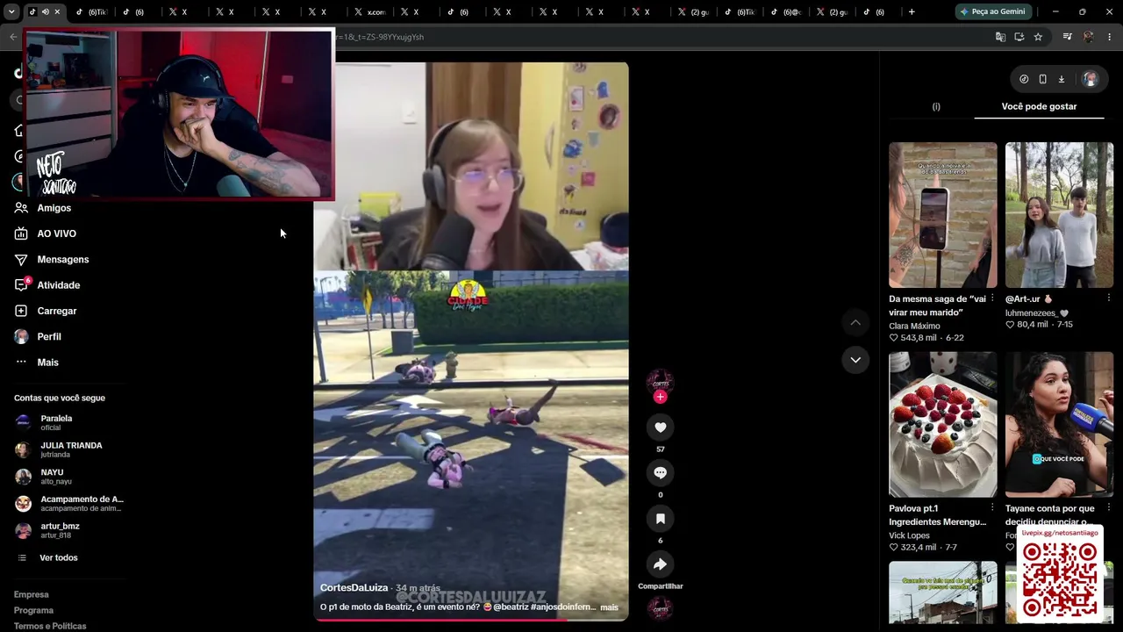Switch to the '(6)Tik' tab beside the active tab
This screenshot has width=1123, height=632.
pos(91,11)
